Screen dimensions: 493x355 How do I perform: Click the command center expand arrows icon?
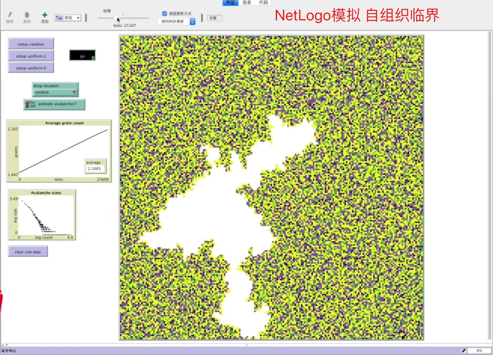point(464,351)
